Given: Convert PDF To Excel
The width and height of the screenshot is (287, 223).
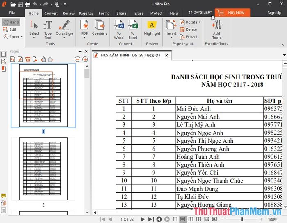Looking at the screenshot, I should 133,30.
